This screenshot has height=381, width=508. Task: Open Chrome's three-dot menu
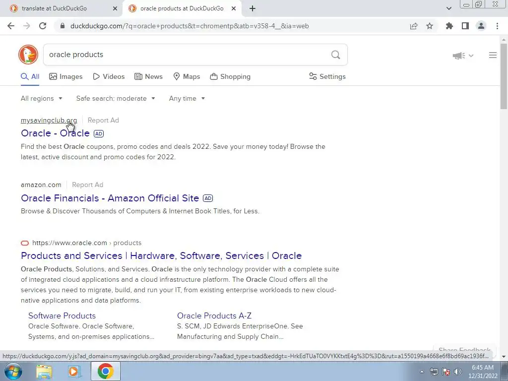point(497,26)
